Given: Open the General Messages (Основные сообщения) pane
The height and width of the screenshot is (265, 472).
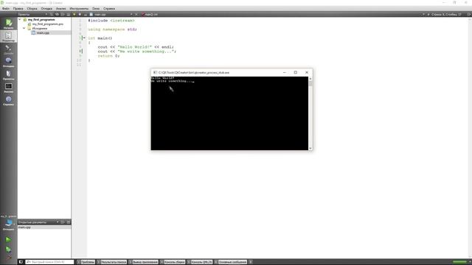Looking at the screenshot, I should click(231, 262).
